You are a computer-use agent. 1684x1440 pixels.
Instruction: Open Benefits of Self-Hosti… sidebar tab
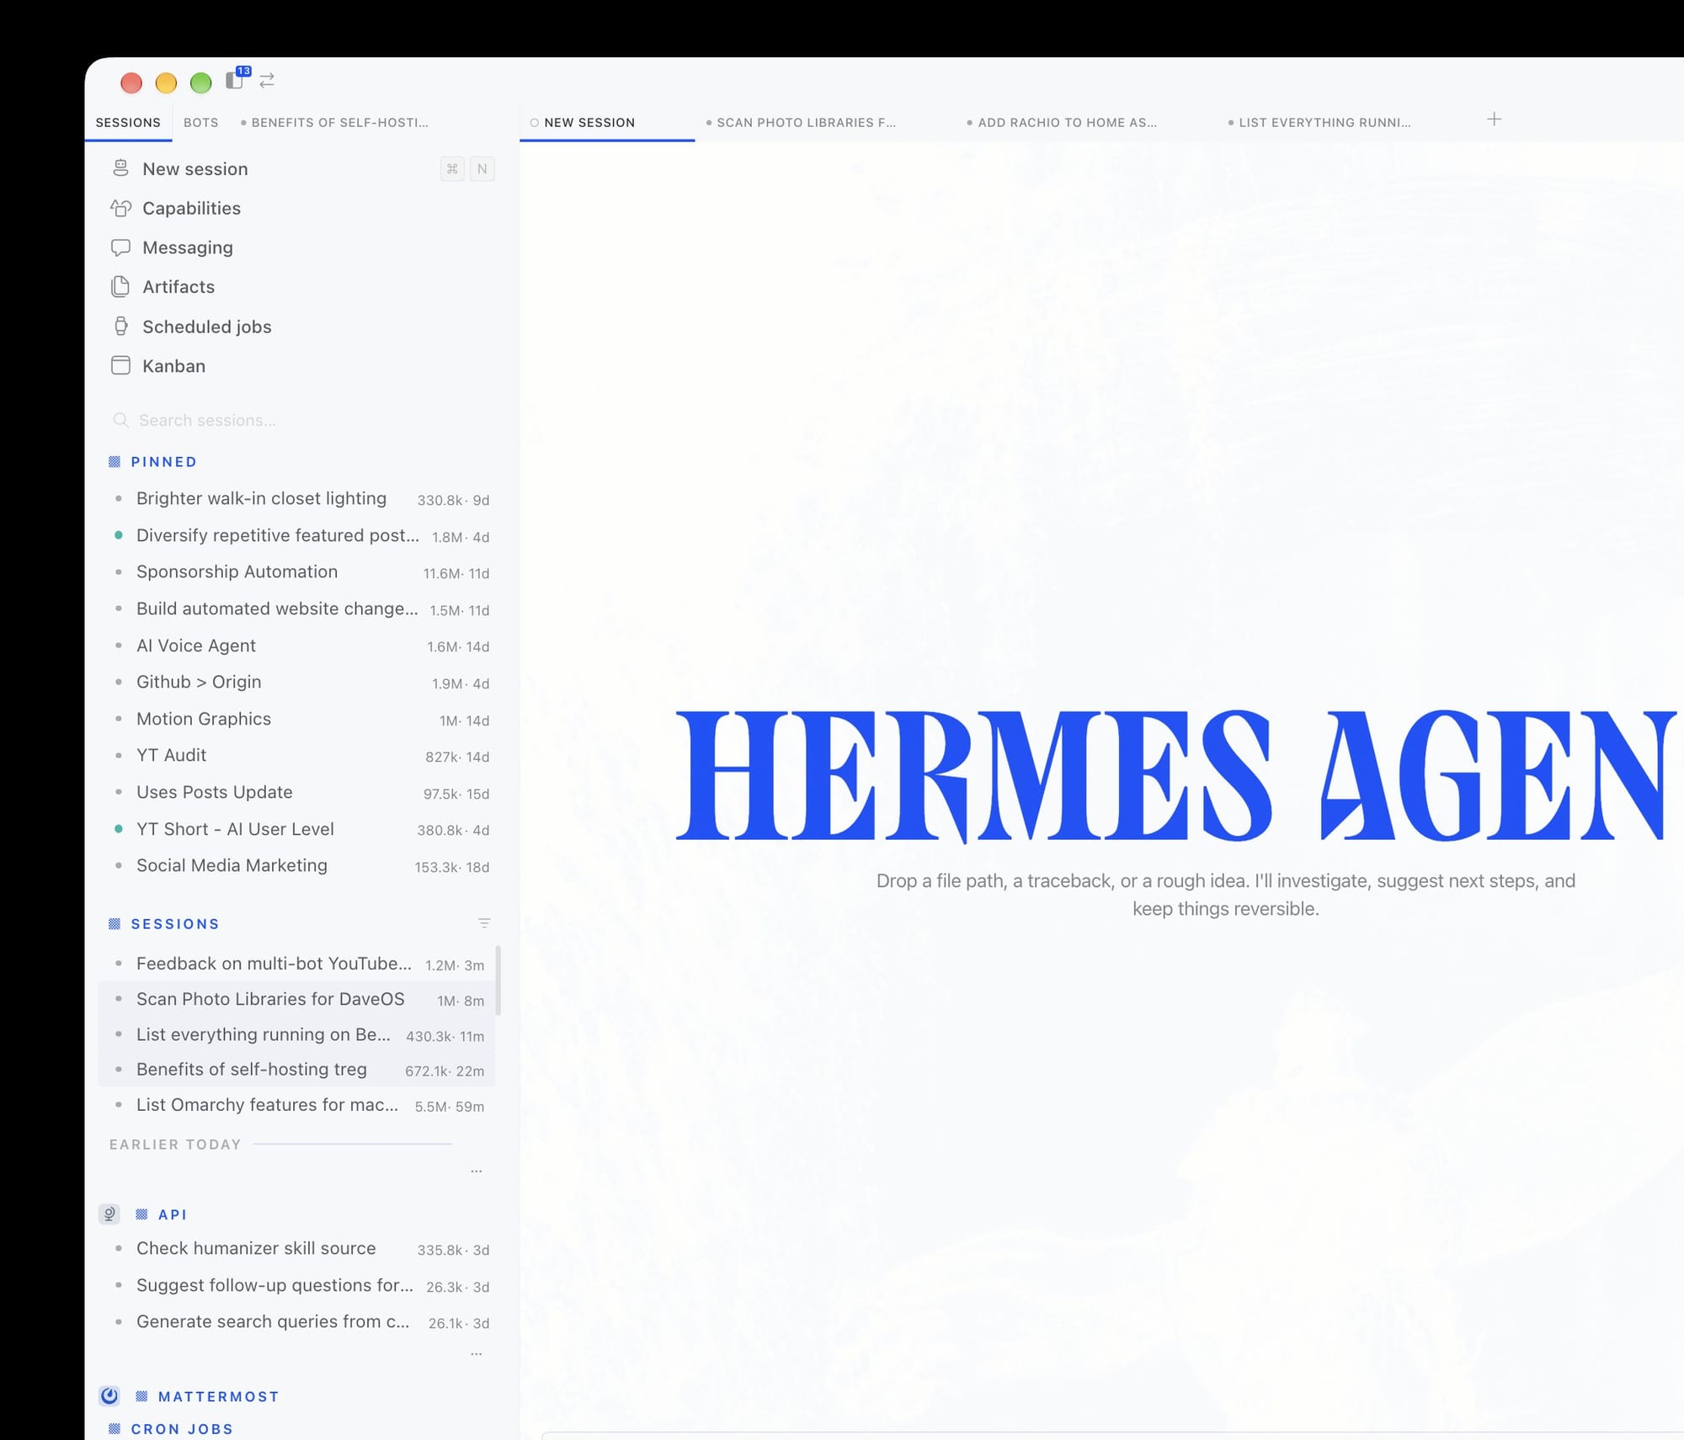click(x=335, y=122)
